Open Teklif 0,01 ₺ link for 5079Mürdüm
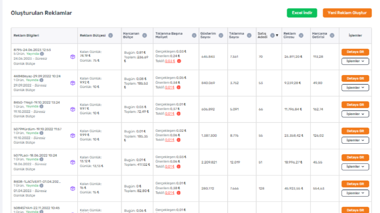This screenshot has width=380, height=213. coord(170,140)
